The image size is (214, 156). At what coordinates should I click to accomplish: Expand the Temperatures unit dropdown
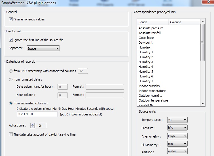177,120
